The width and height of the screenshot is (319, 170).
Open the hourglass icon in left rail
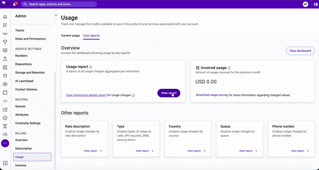point(5,126)
